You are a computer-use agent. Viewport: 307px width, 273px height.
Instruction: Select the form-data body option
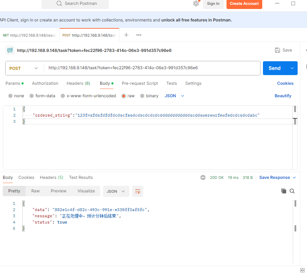pyautogui.click(x=32, y=96)
